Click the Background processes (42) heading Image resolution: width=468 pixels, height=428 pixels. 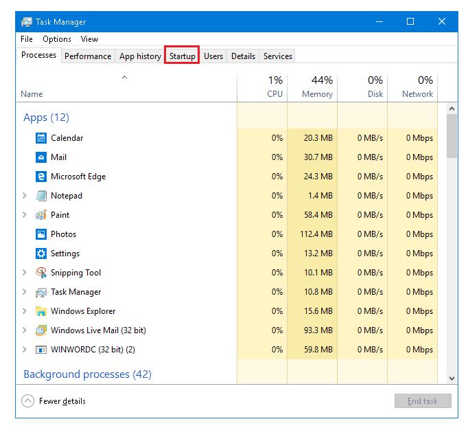[x=87, y=374]
